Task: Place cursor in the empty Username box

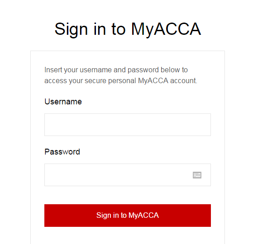Action: [128, 125]
